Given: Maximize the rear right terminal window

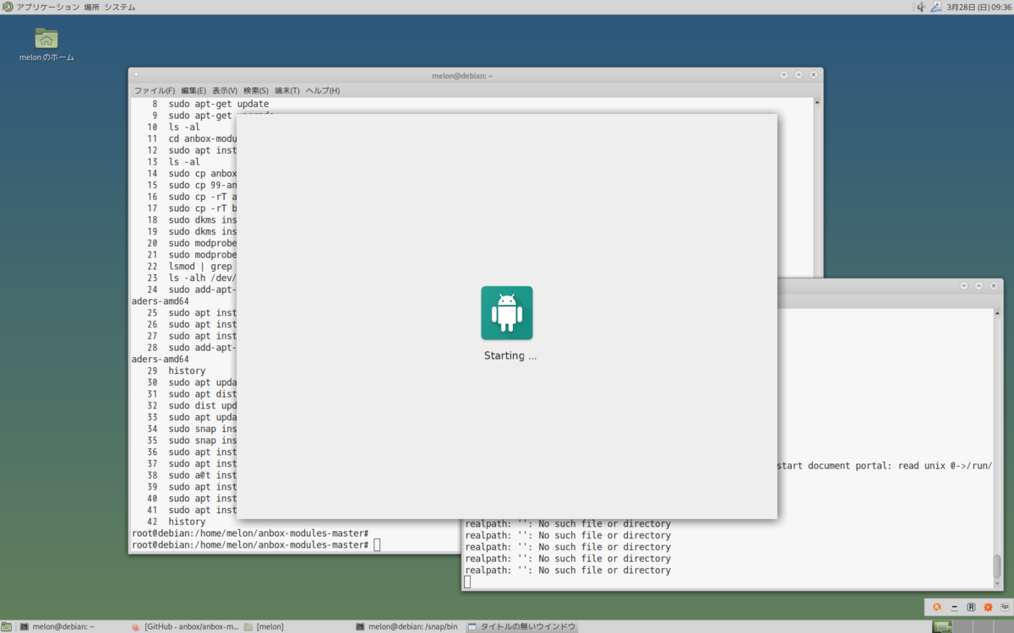Looking at the screenshot, I should point(979,286).
